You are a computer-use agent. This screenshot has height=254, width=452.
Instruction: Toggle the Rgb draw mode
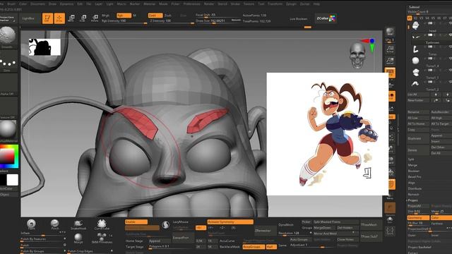pos(124,16)
